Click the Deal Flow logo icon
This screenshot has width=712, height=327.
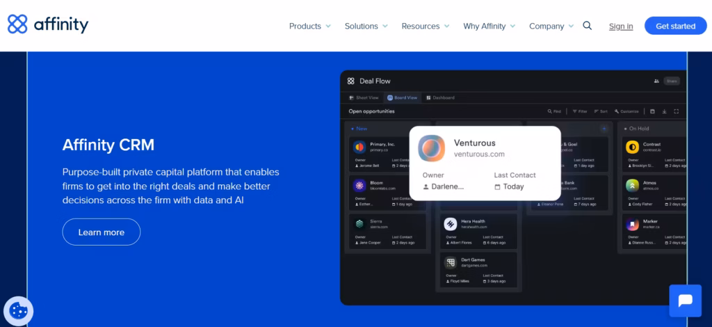pyautogui.click(x=351, y=81)
